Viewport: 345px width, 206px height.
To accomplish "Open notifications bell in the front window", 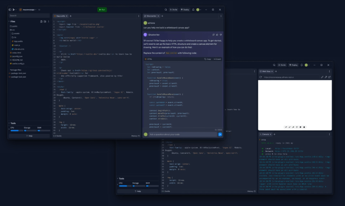I will pos(193,10).
